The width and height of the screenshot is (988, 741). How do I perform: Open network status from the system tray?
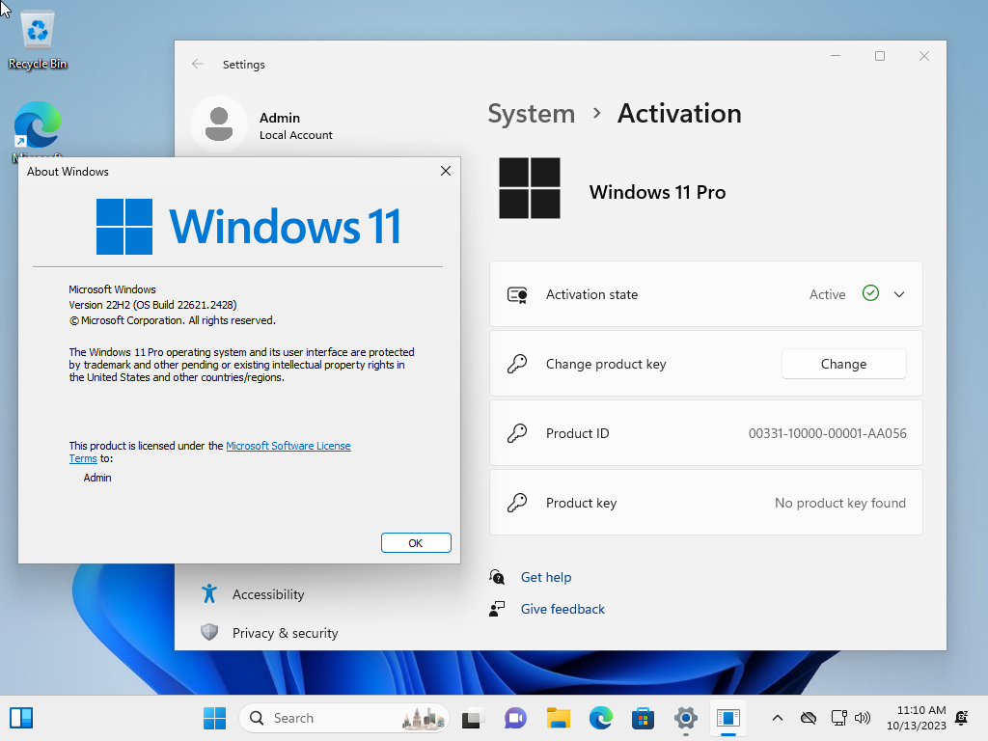coord(838,718)
